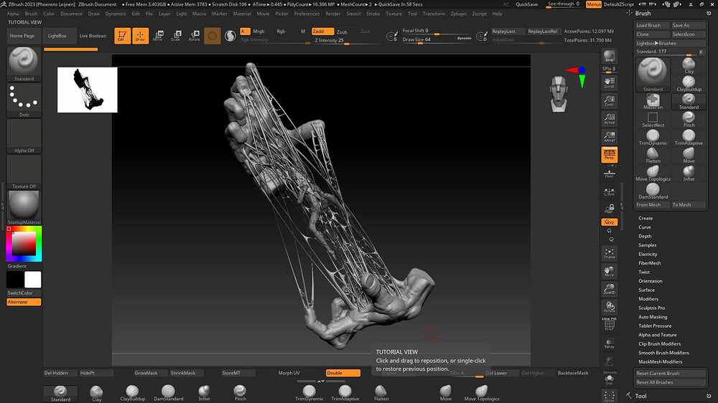Open the current Standard brush thumbnail at left
This screenshot has width=718, height=403.
pos(24,64)
